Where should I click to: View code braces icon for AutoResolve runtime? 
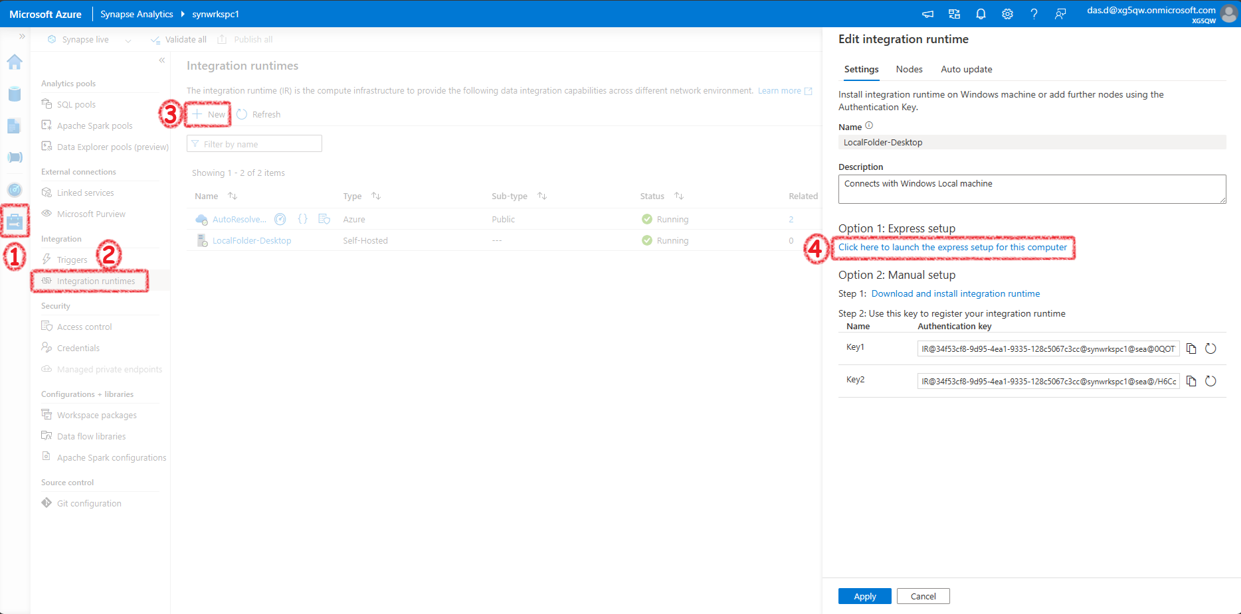pos(303,219)
